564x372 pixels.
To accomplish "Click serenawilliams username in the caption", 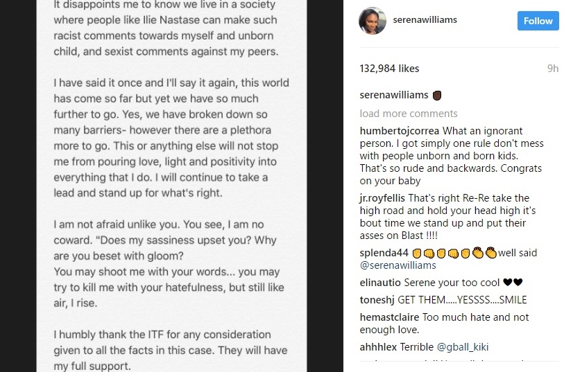I will click(x=394, y=96).
